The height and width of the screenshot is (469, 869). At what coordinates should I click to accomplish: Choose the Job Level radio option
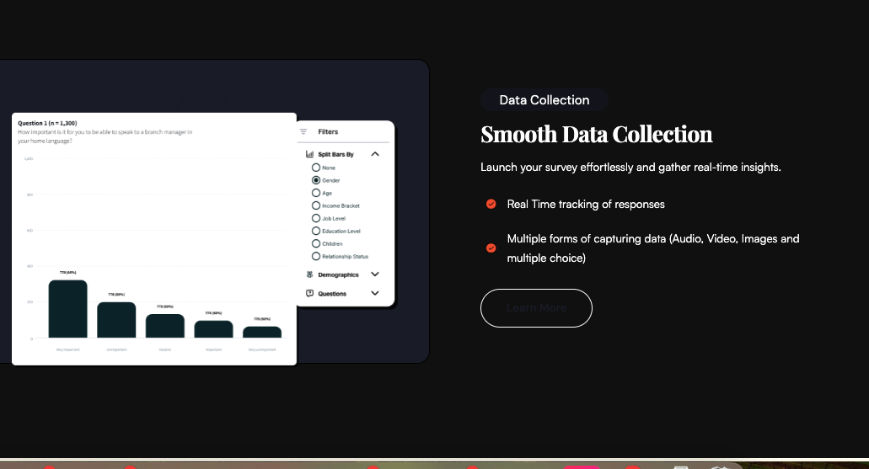(316, 218)
